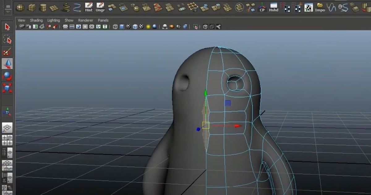Image resolution: width=371 pixels, height=195 pixels.
Task: Open the Panels menu
Action: pos(103,20)
